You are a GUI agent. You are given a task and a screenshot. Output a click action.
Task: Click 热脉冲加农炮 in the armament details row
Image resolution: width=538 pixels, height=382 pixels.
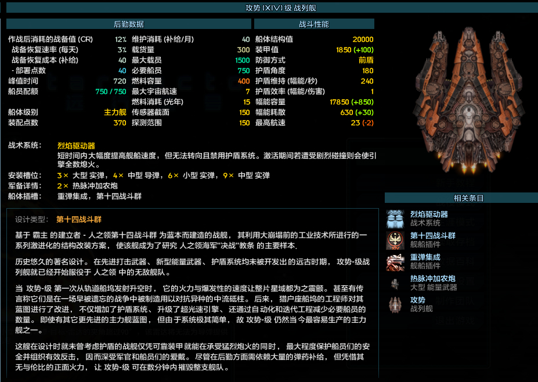[x=95, y=185]
